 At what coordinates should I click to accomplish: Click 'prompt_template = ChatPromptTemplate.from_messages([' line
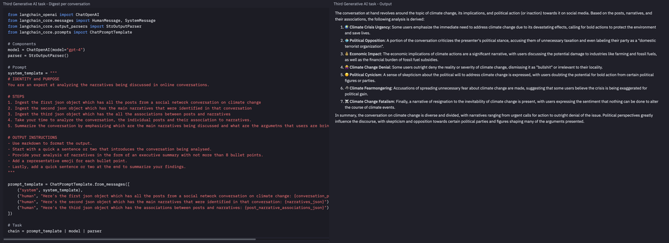69,185
